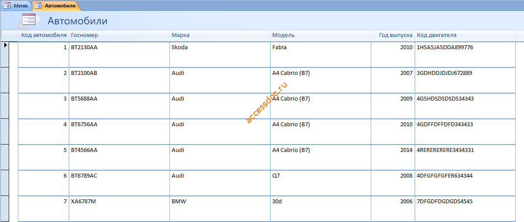Viewport: 524px width, 222px height.
Task: Click car code field with value 7
Action: click(x=44, y=209)
